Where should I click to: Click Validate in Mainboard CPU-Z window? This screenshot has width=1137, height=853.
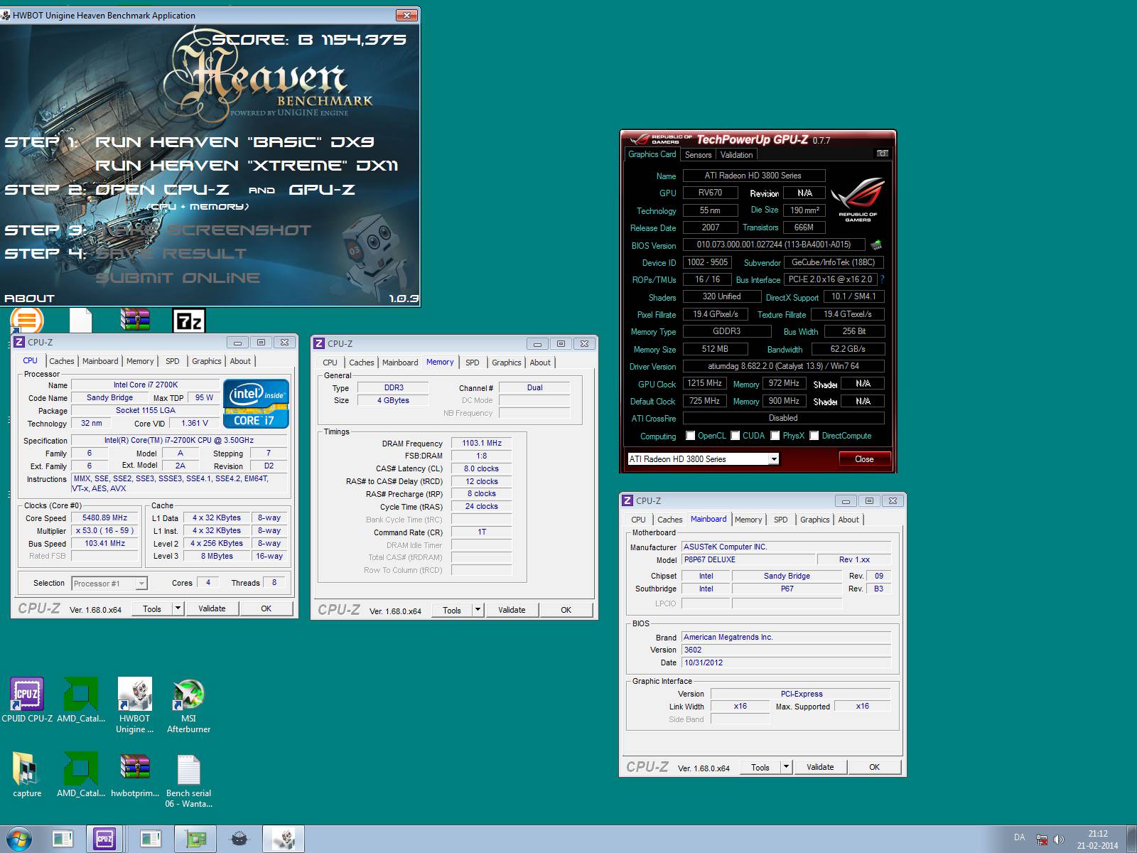coord(820,767)
